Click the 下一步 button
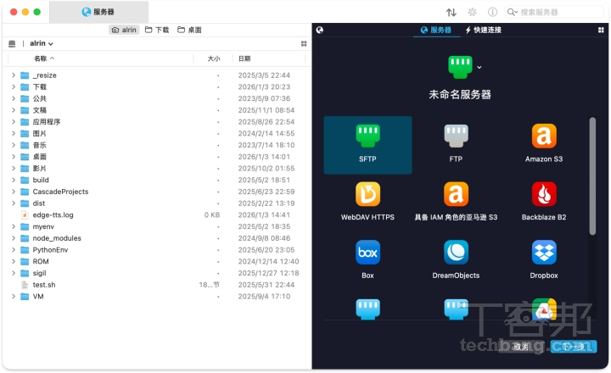Viewport: 611px width, 373px height. pos(574,346)
